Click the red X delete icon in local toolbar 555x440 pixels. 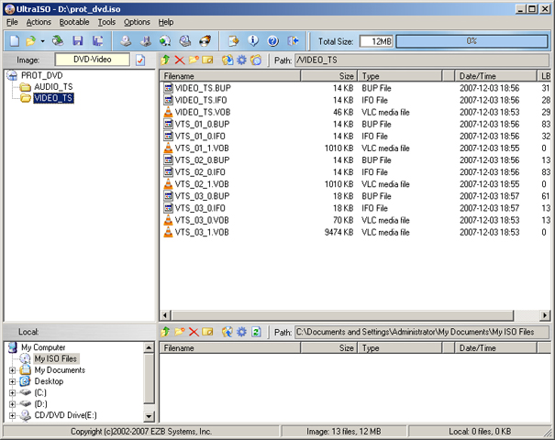(x=194, y=332)
